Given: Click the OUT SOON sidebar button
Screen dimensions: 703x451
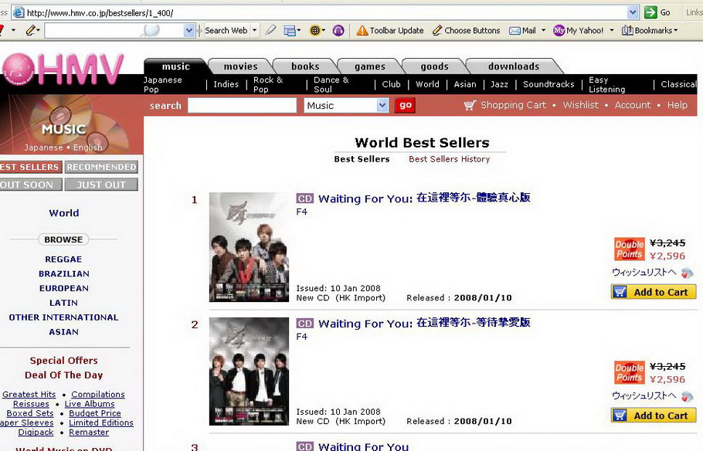Looking at the screenshot, I should 30,185.
